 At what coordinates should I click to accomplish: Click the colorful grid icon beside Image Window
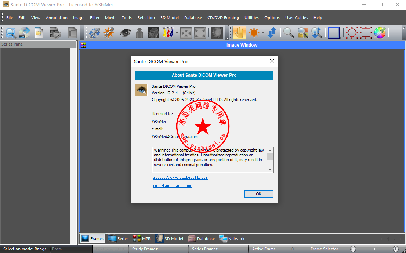click(x=83, y=45)
